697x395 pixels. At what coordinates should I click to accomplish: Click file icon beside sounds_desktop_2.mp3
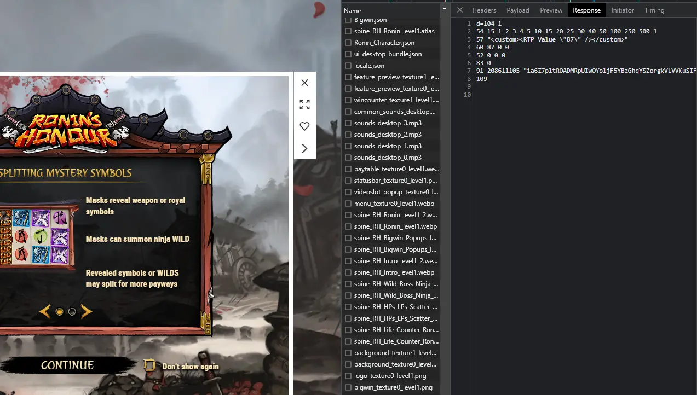[348, 135]
